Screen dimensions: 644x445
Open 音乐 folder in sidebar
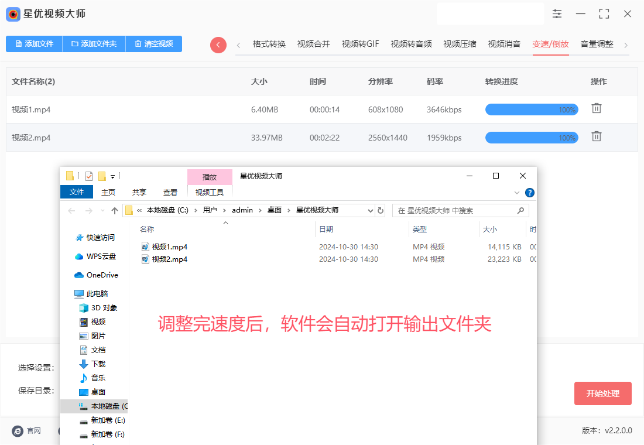[x=93, y=378]
